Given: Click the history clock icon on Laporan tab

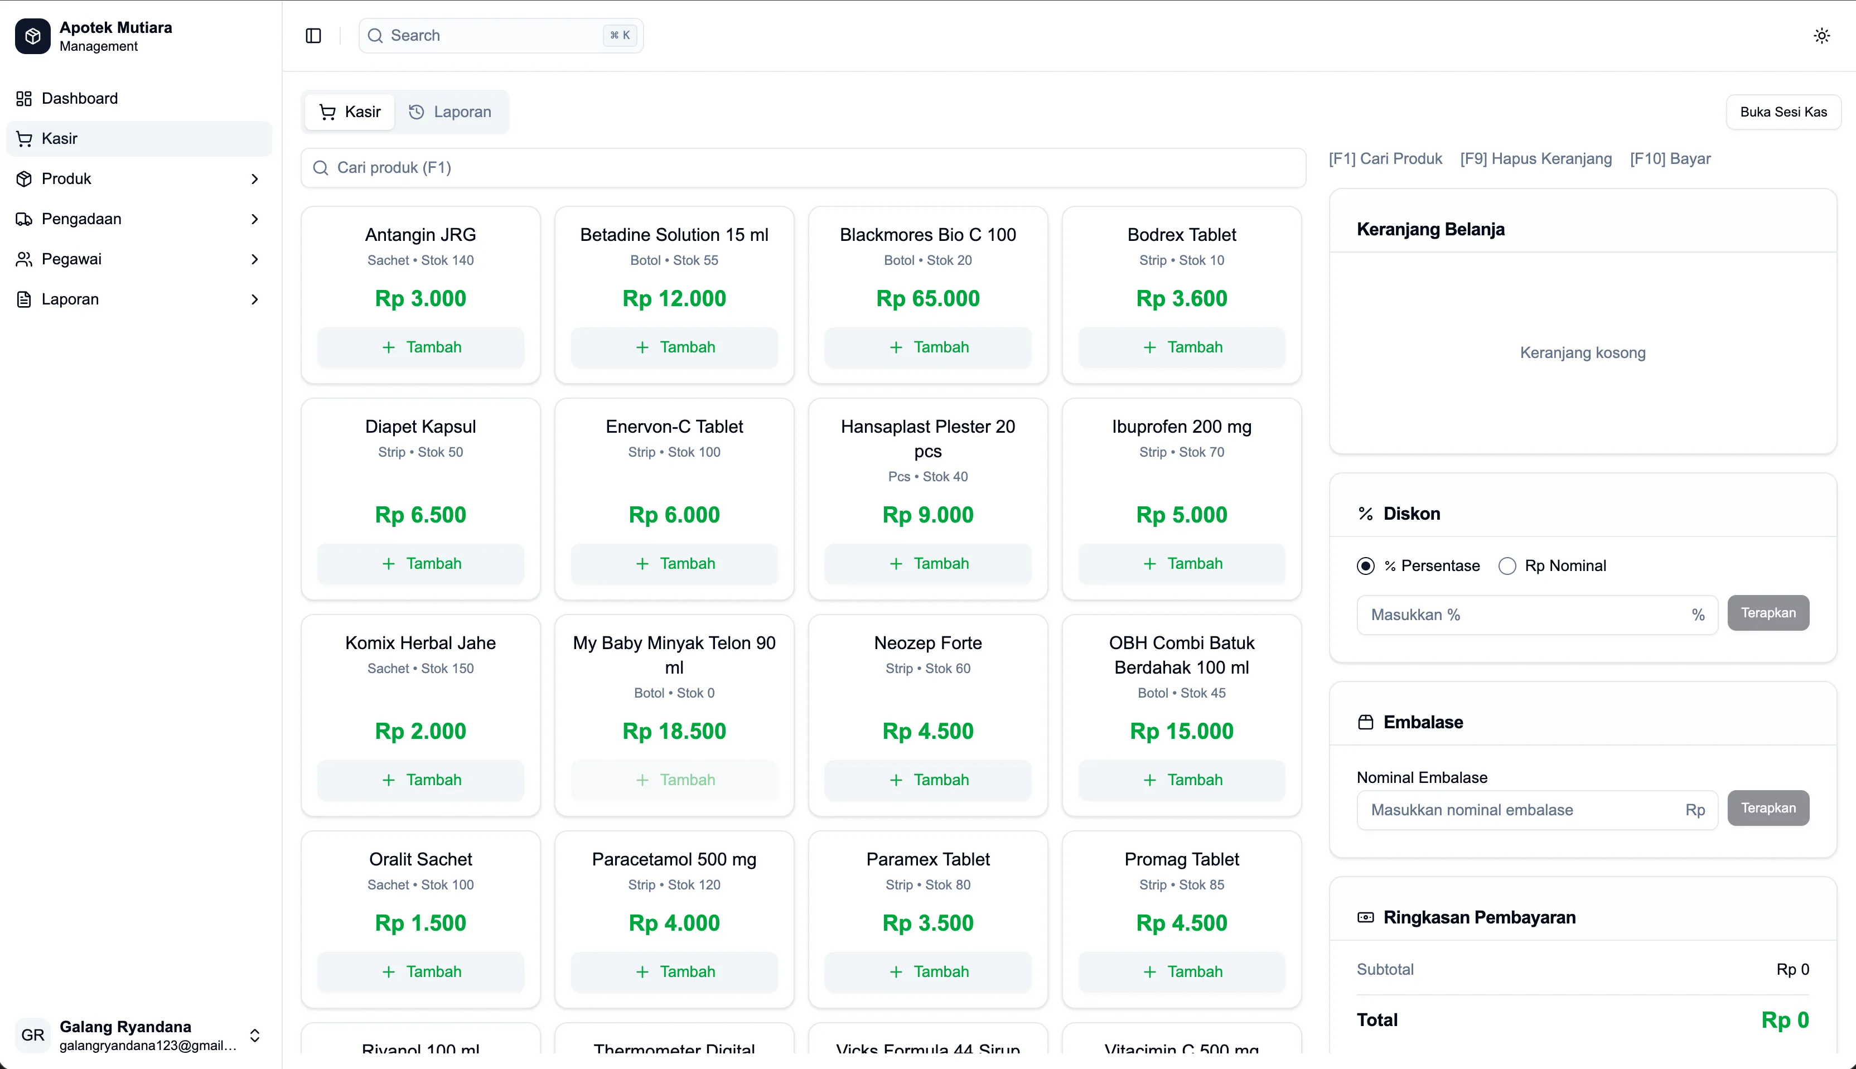Looking at the screenshot, I should click(x=416, y=112).
